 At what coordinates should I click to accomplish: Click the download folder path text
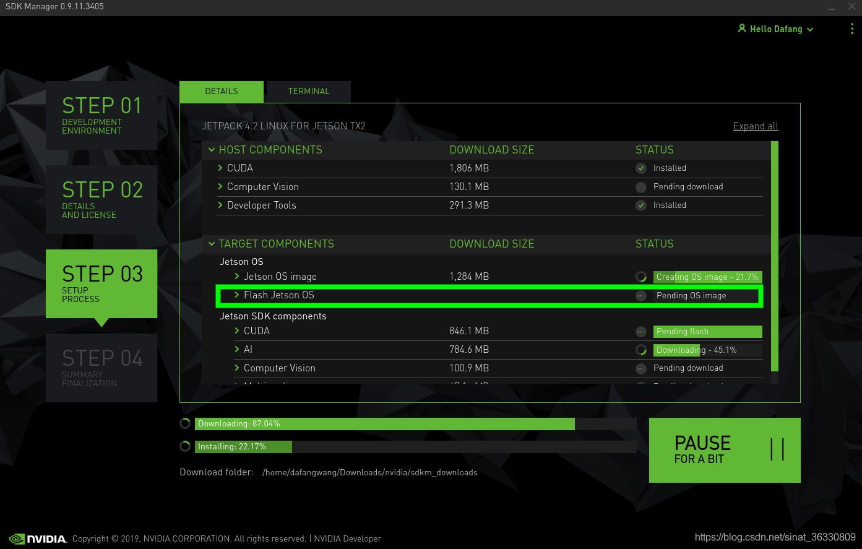click(x=370, y=473)
